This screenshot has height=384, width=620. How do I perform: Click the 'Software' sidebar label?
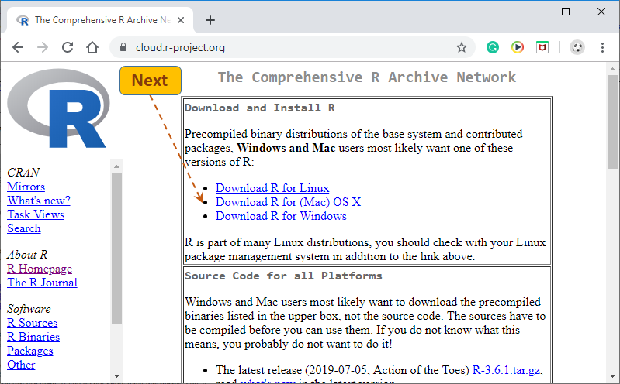tap(29, 309)
